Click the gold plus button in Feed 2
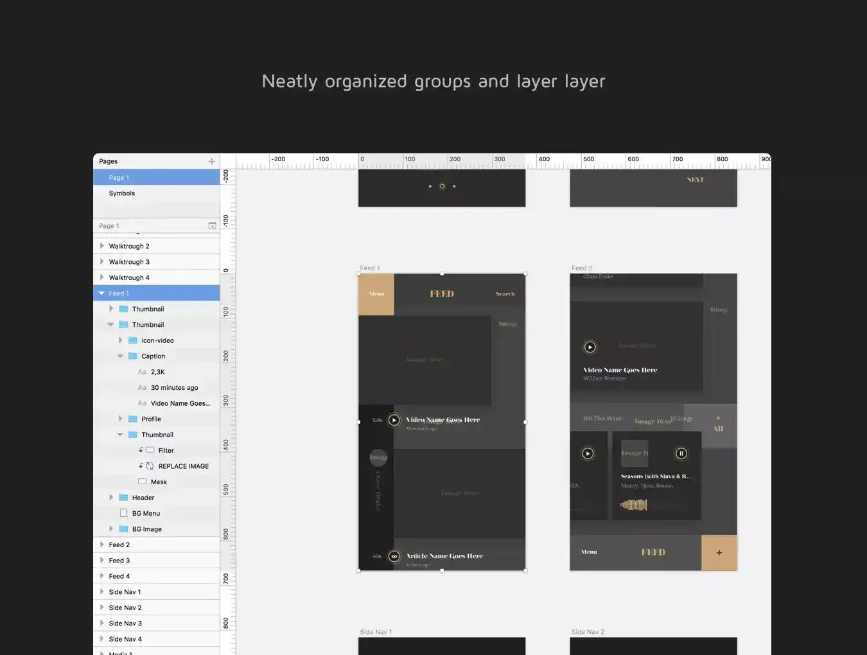 tap(719, 552)
